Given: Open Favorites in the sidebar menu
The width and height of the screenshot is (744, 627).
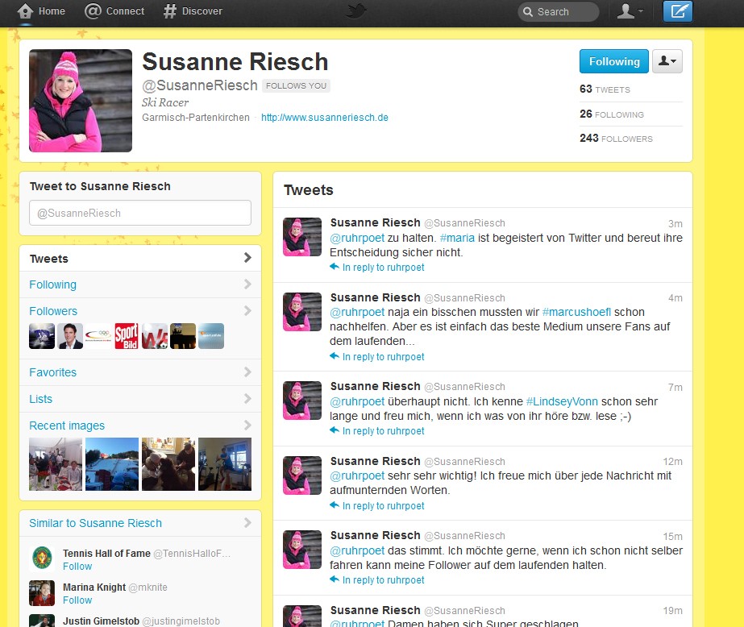Looking at the screenshot, I should [140, 372].
